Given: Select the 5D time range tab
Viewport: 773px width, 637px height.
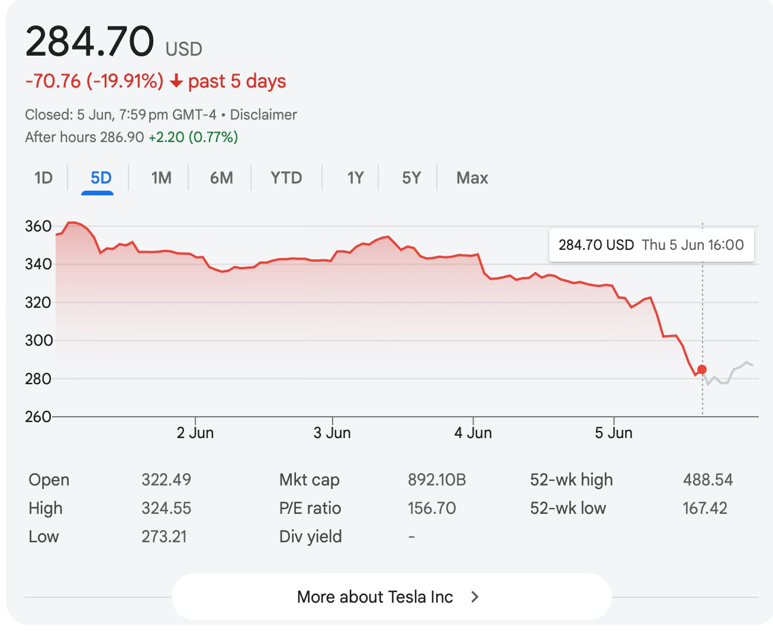Looking at the screenshot, I should [101, 178].
